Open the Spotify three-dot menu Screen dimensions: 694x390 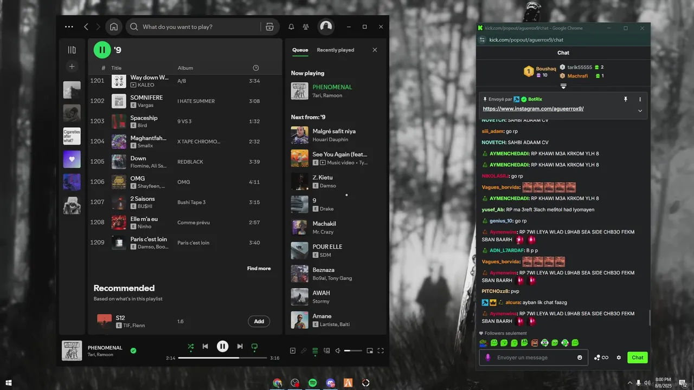[x=69, y=27]
